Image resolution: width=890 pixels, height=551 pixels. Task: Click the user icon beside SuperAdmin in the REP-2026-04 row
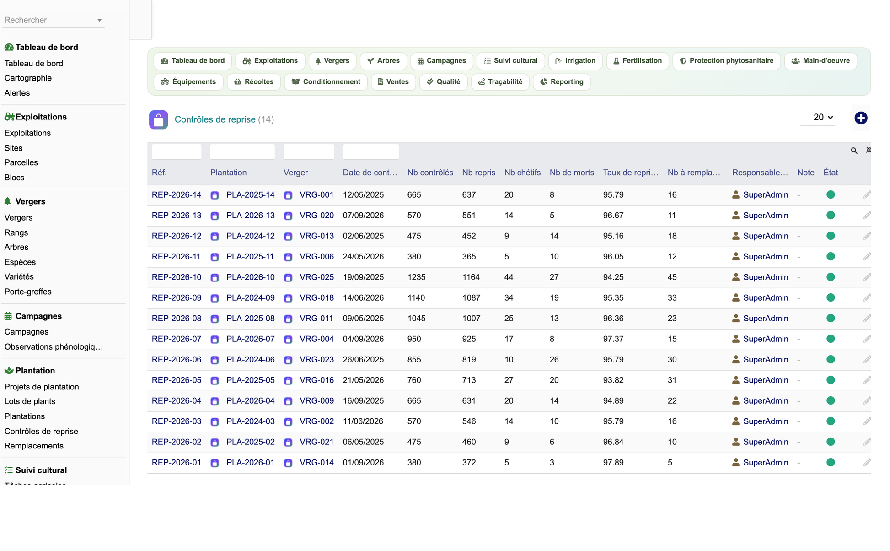[x=736, y=400]
